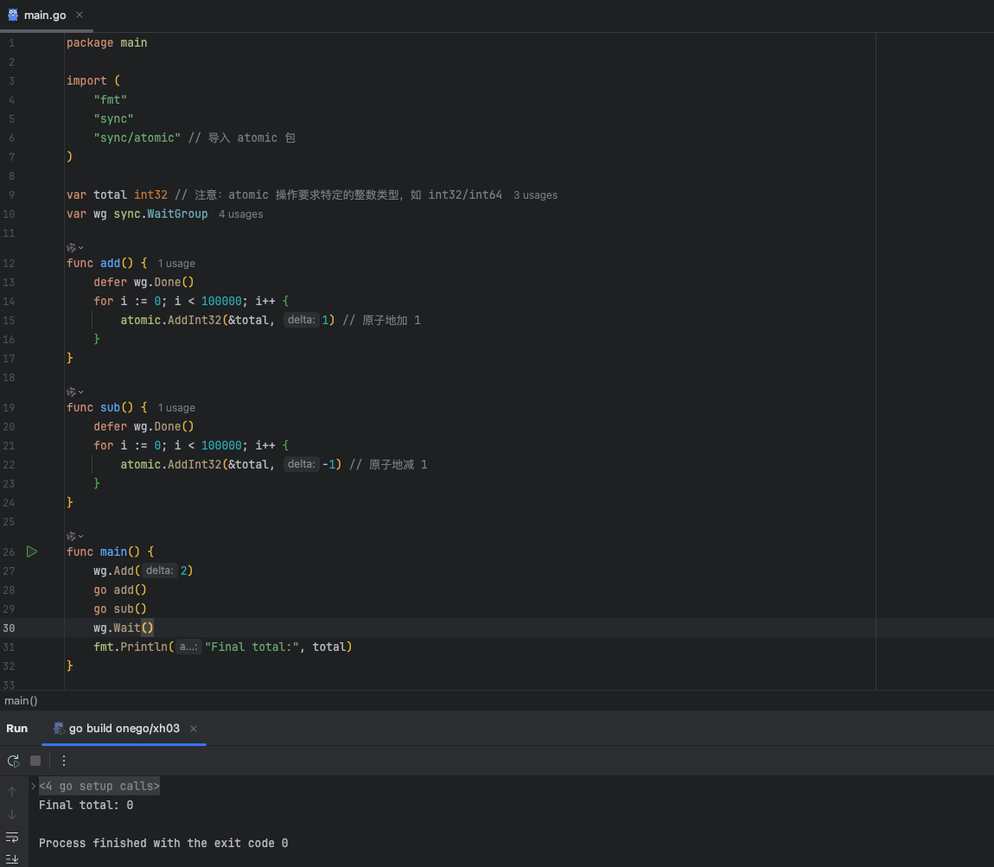The width and height of the screenshot is (994, 867).
Task: Close the go build onego/xh03 run tab
Action: [x=194, y=729]
